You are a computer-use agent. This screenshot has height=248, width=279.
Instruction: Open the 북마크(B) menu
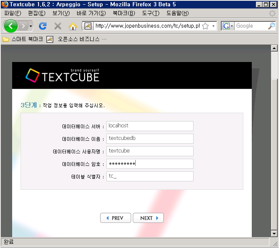(124, 13)
